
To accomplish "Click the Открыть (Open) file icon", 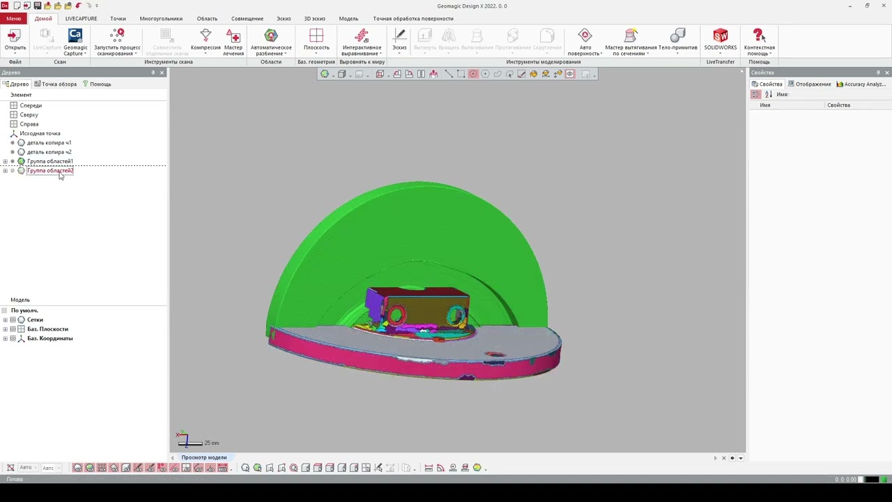I will [15, 41].
